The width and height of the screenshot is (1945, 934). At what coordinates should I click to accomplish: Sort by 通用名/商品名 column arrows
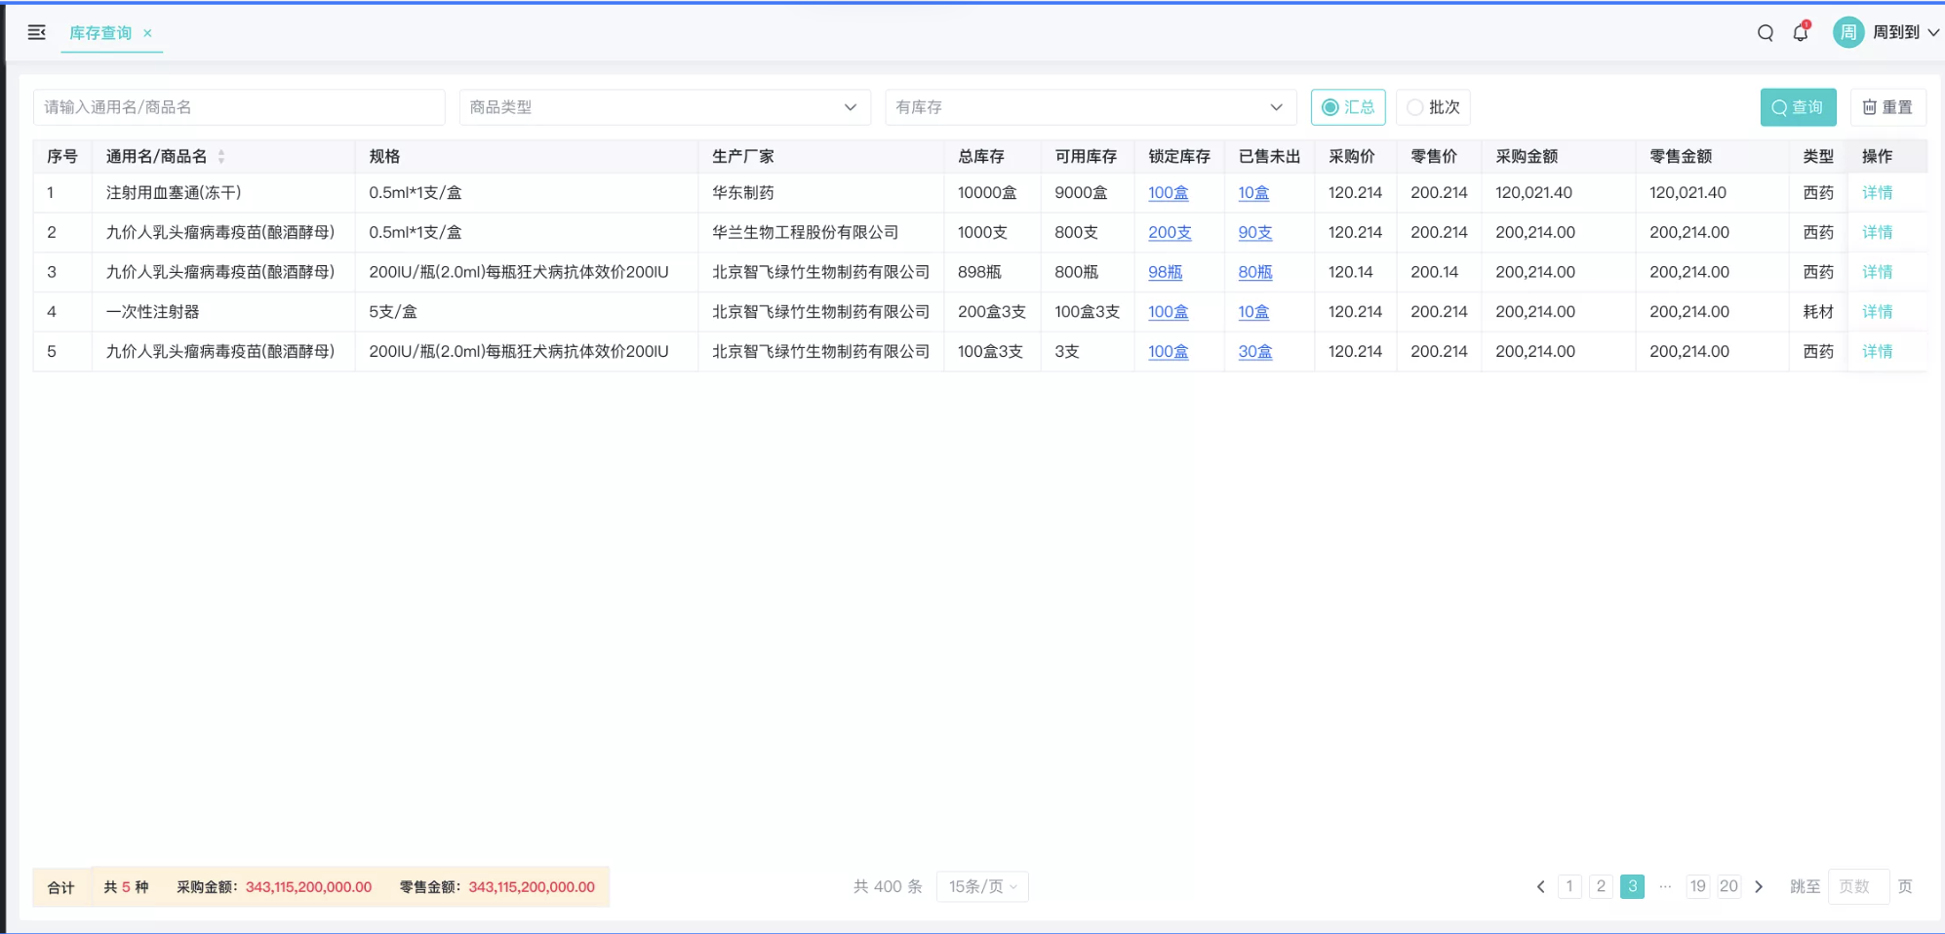(221, 156)
